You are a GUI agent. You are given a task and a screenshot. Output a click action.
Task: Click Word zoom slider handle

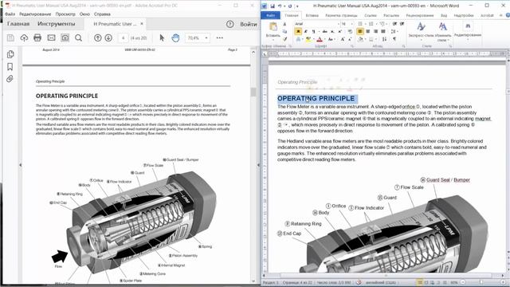(x=481, y=282)
